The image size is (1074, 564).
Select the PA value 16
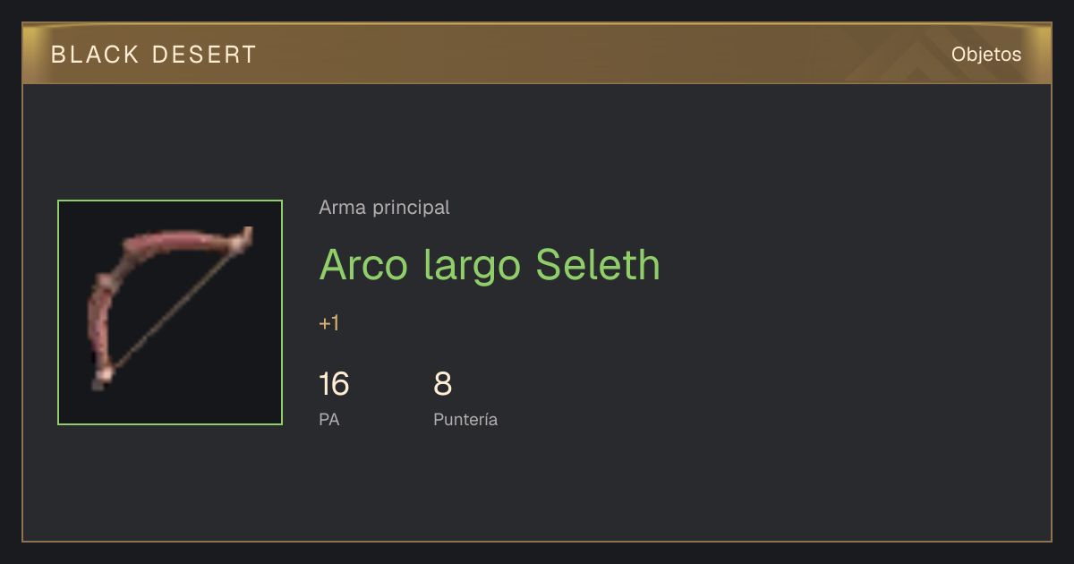tap(334, 384)
